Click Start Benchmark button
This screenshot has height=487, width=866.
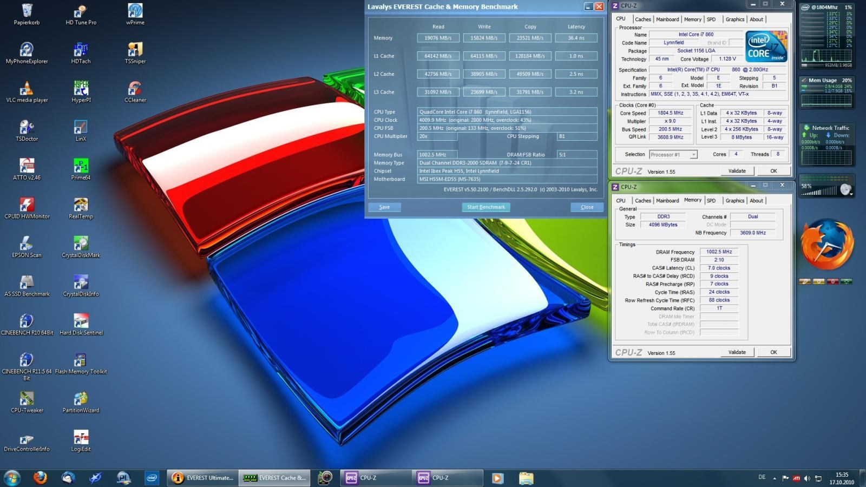486,207
